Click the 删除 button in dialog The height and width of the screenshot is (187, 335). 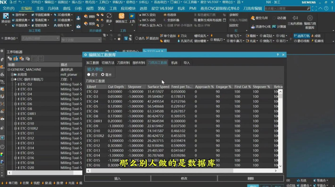tap(251, 178)
